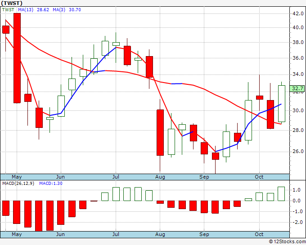
Task: Click the 40.0 price axis label
Action: [x=298, y=27]
